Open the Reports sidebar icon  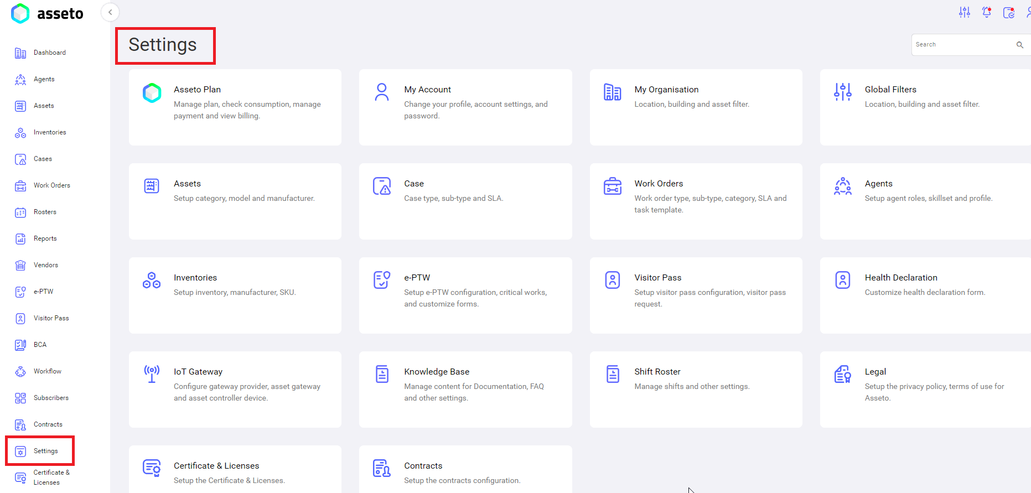point(20,239)
